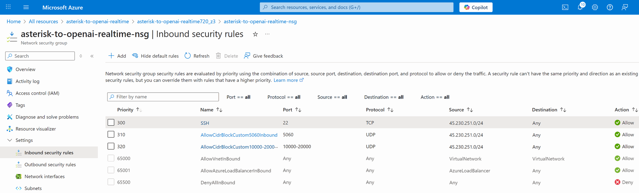
Task: Open Outbound security rules menu item
Action: (x=50, y=164)
